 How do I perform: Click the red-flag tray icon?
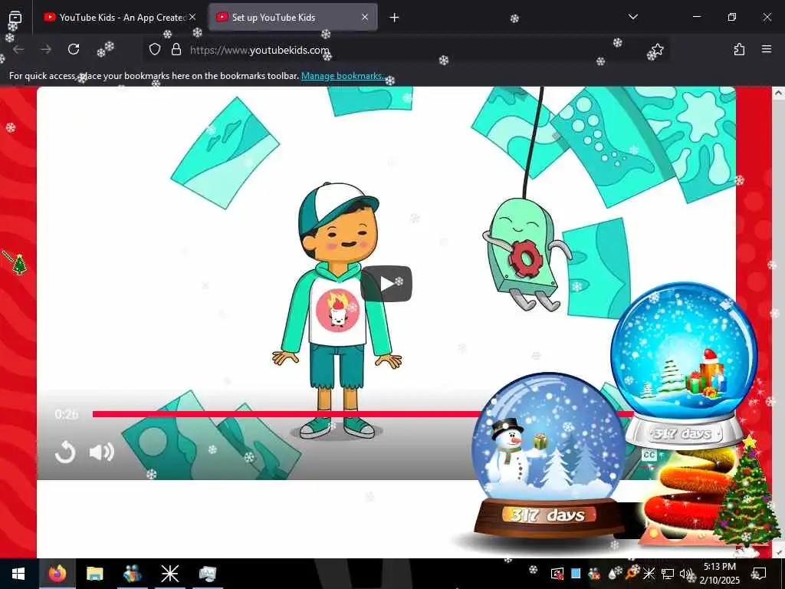557,574
